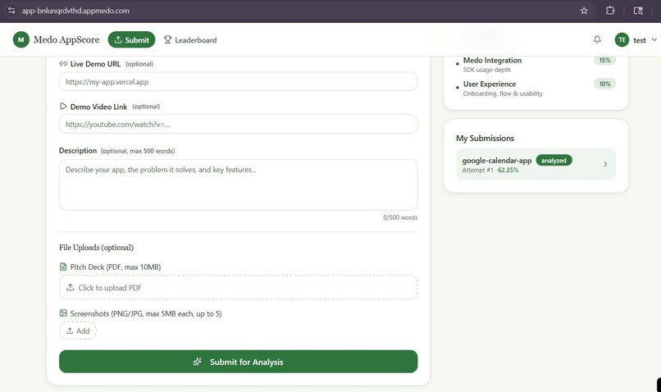Click the analyzed status badge
The height and width of the screenshot is (392, 661).
(x=554, y=161)
